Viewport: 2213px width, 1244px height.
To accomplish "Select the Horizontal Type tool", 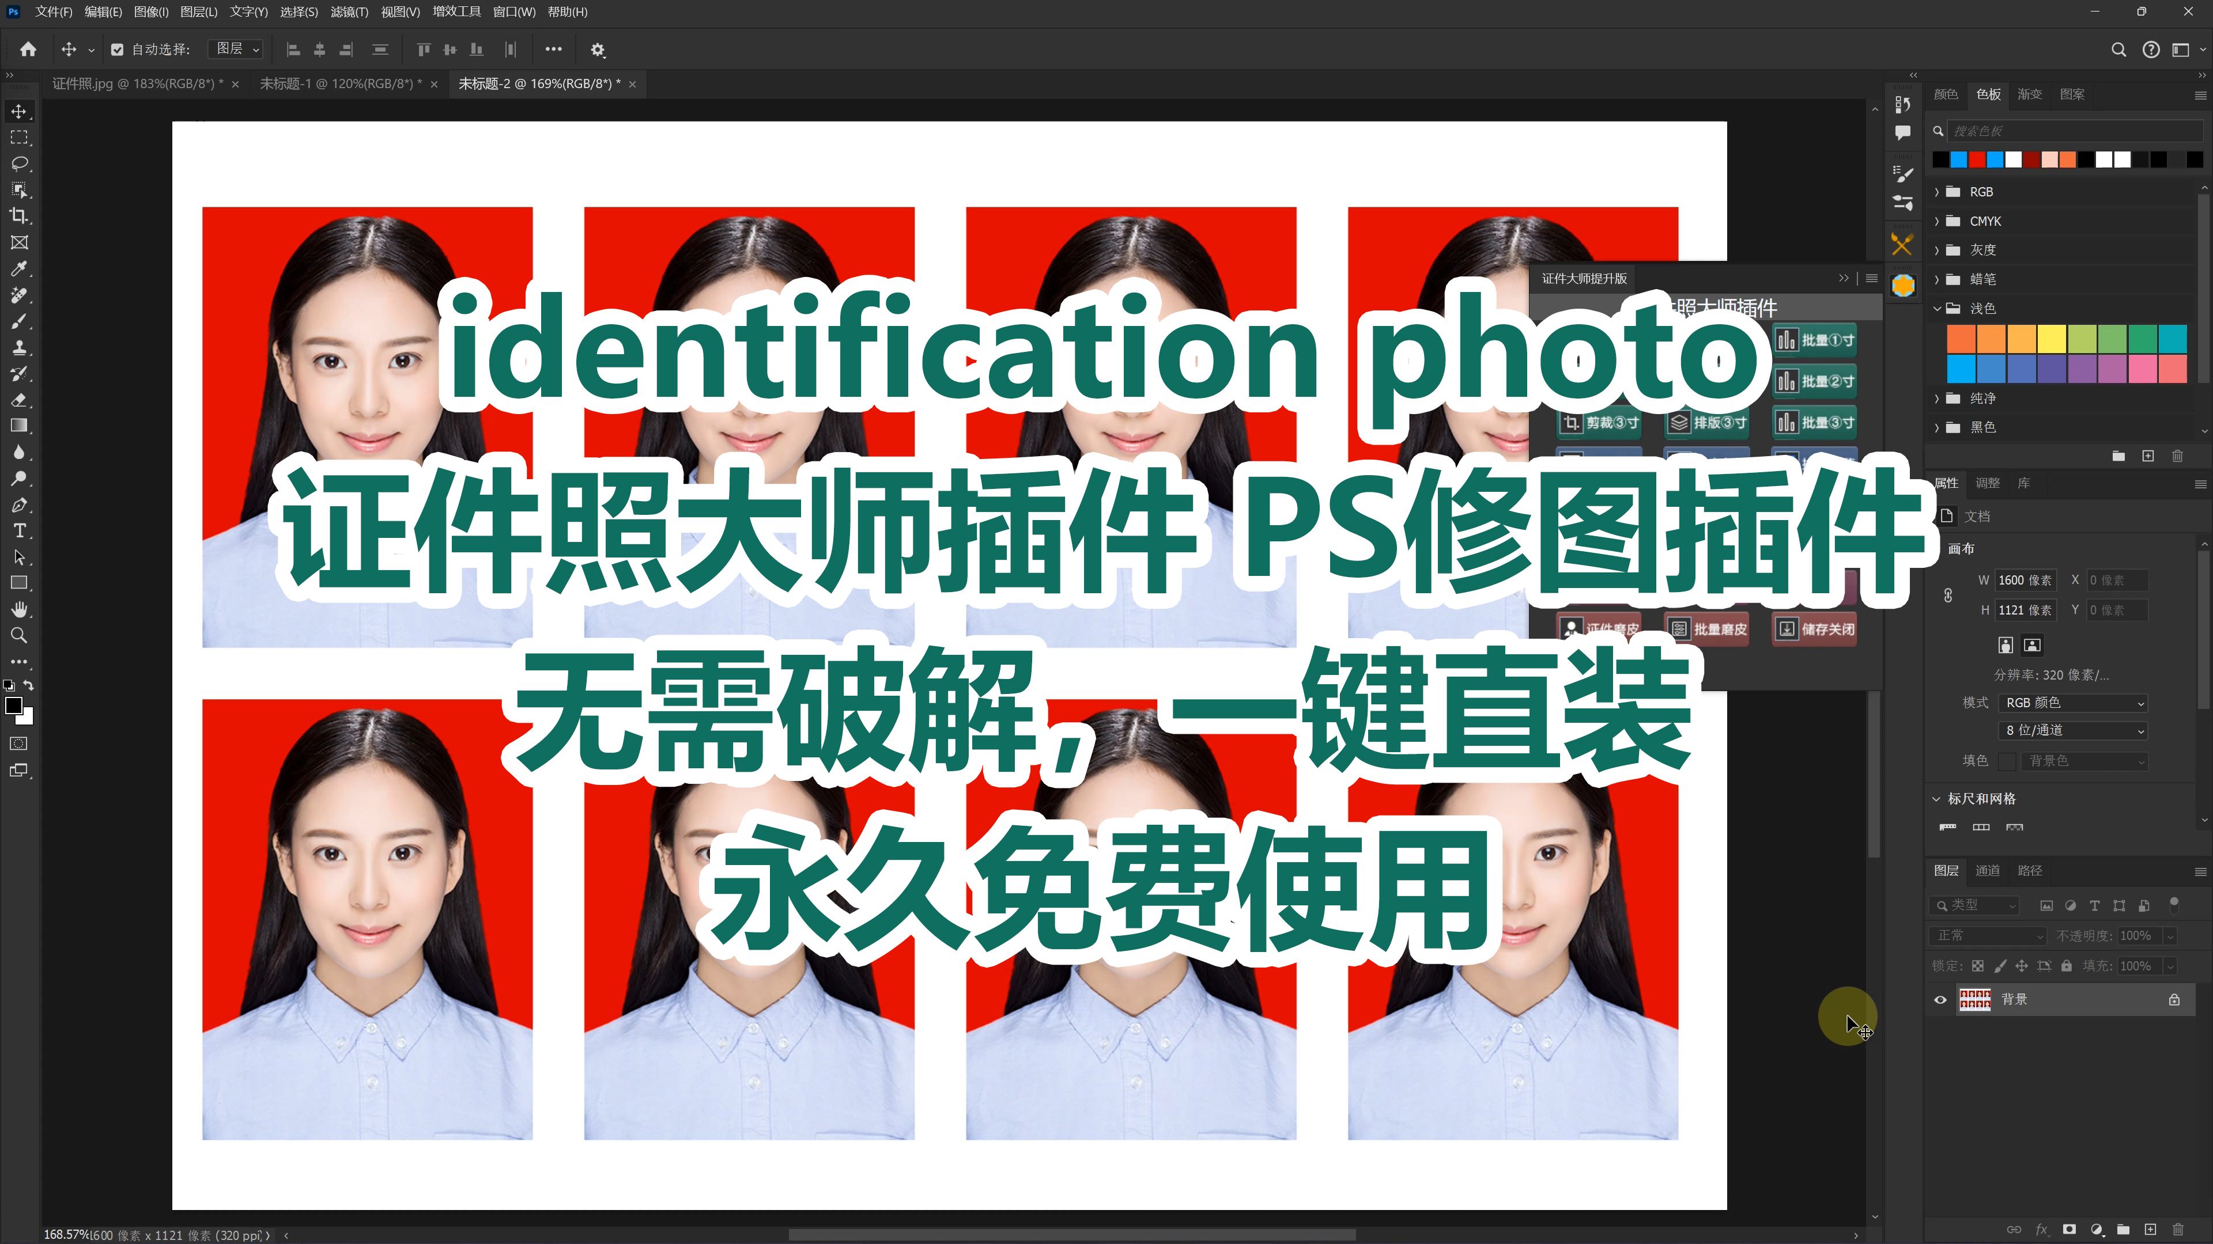I will (x=19, y=530).
